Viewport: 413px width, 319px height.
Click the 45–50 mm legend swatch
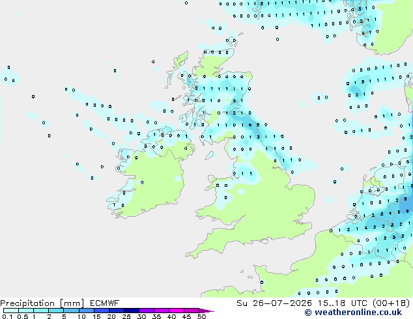[192, 311]
